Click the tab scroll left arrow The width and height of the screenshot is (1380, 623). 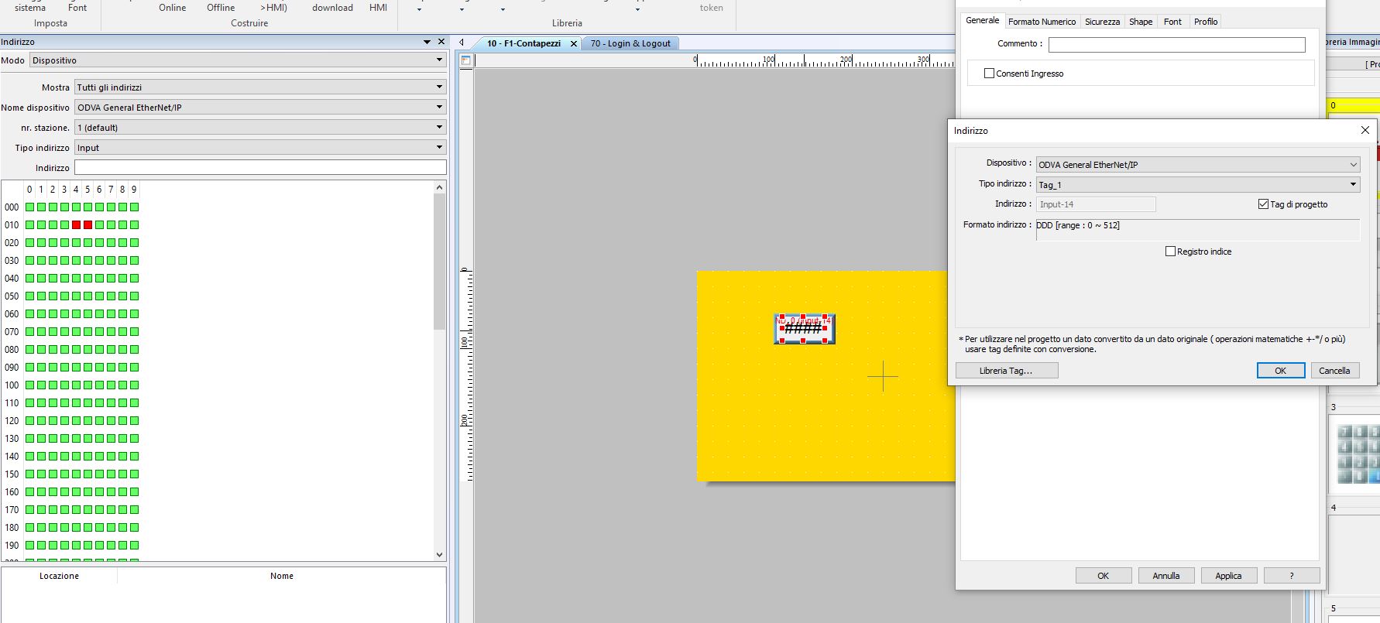[462, 43]
